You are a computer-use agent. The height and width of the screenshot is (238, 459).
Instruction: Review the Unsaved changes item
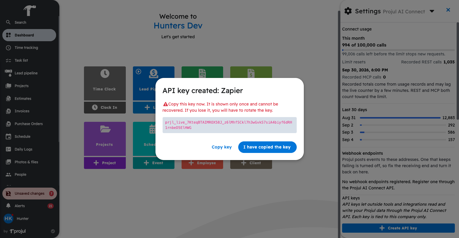[30, 194]
